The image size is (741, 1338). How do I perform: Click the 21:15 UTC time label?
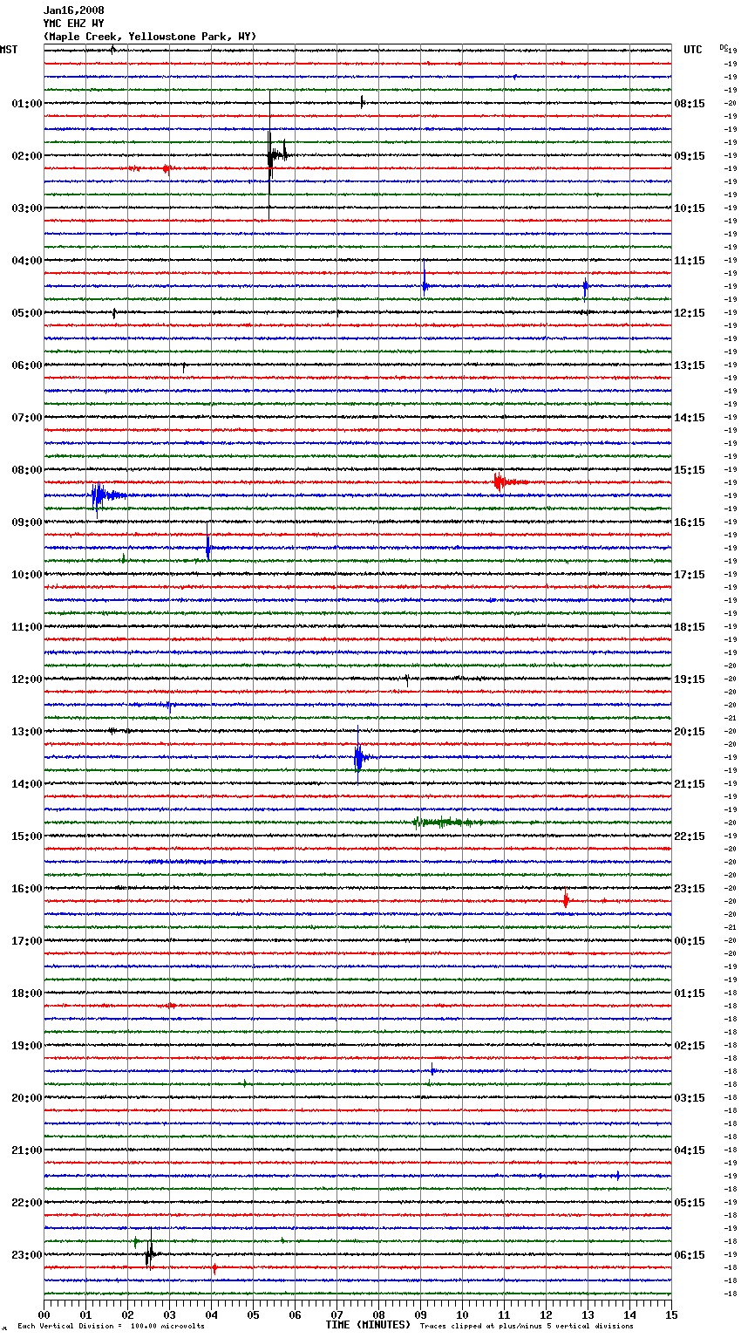[690, 784]
